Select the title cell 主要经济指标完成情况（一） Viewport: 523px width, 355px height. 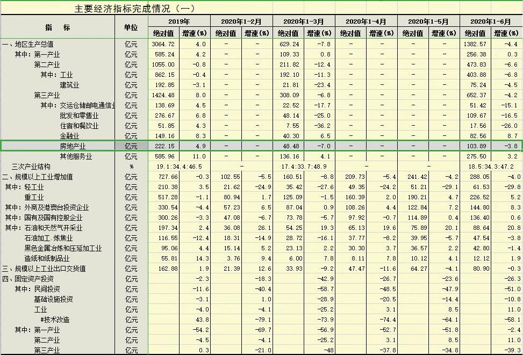[x=134, y=9]
